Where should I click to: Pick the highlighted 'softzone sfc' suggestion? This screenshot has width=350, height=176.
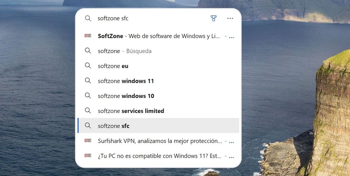coord(114,126)
